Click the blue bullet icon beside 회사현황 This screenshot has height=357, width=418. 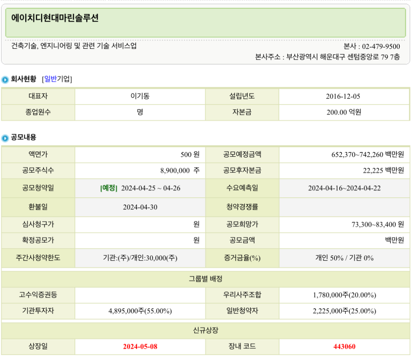(5, 80)
